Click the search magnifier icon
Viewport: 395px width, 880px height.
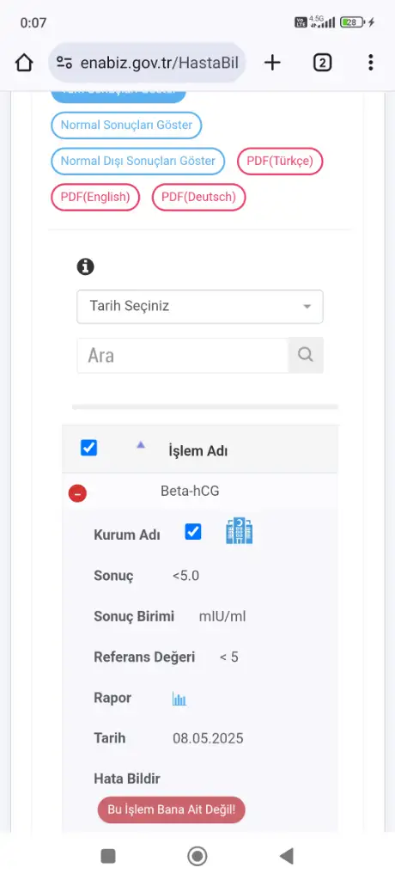pos(306,355)
